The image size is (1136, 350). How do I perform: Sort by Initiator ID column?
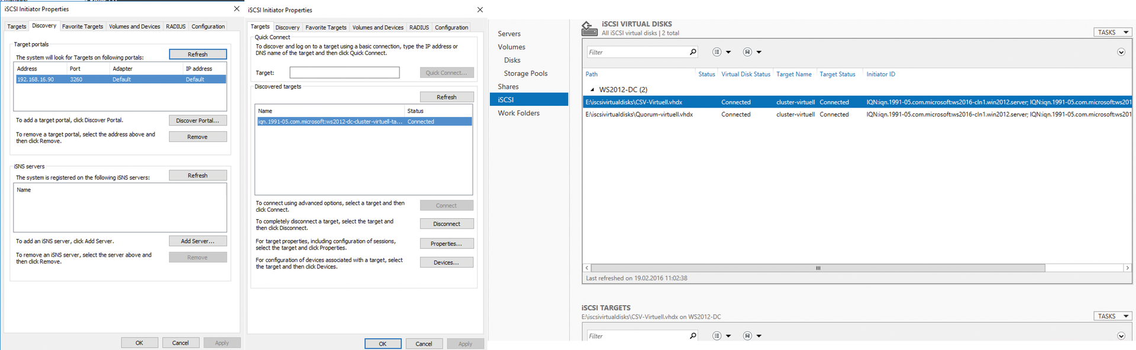881,74
